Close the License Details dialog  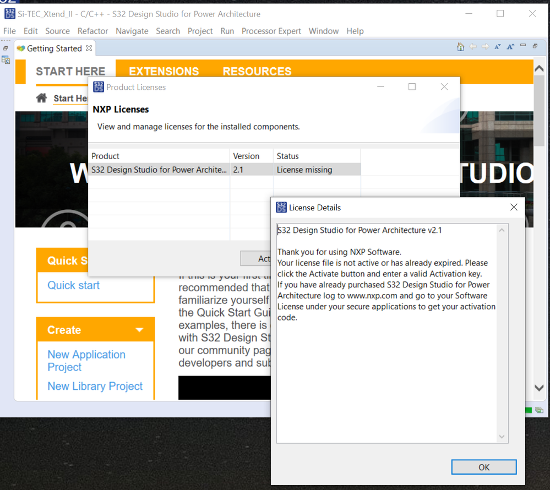pos(514,208)
